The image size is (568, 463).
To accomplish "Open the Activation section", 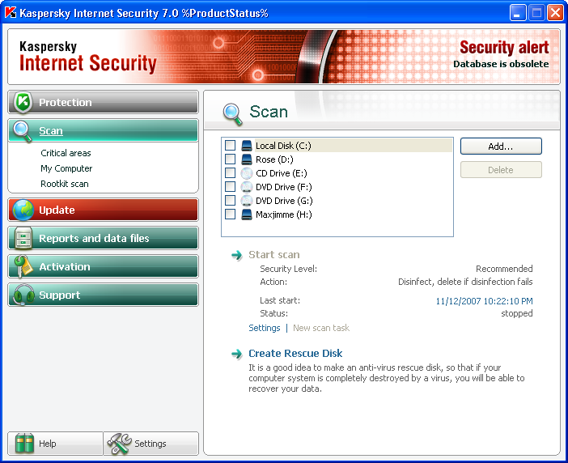I will coord(104,266).
